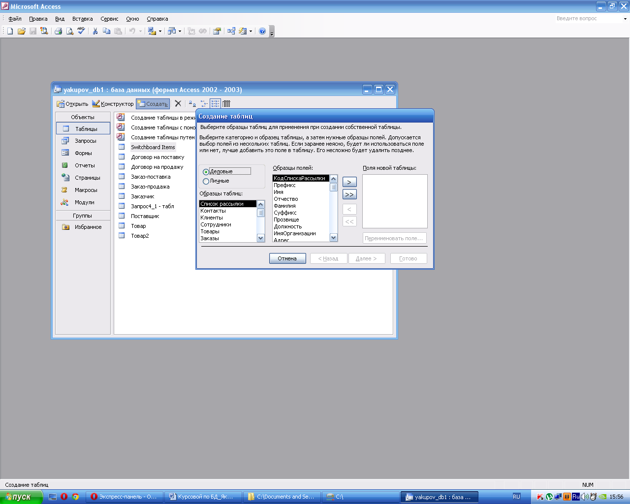The image size is (630, 504).
Task: Click the Delete X icon in database window
Action: [x=178, y=103]
